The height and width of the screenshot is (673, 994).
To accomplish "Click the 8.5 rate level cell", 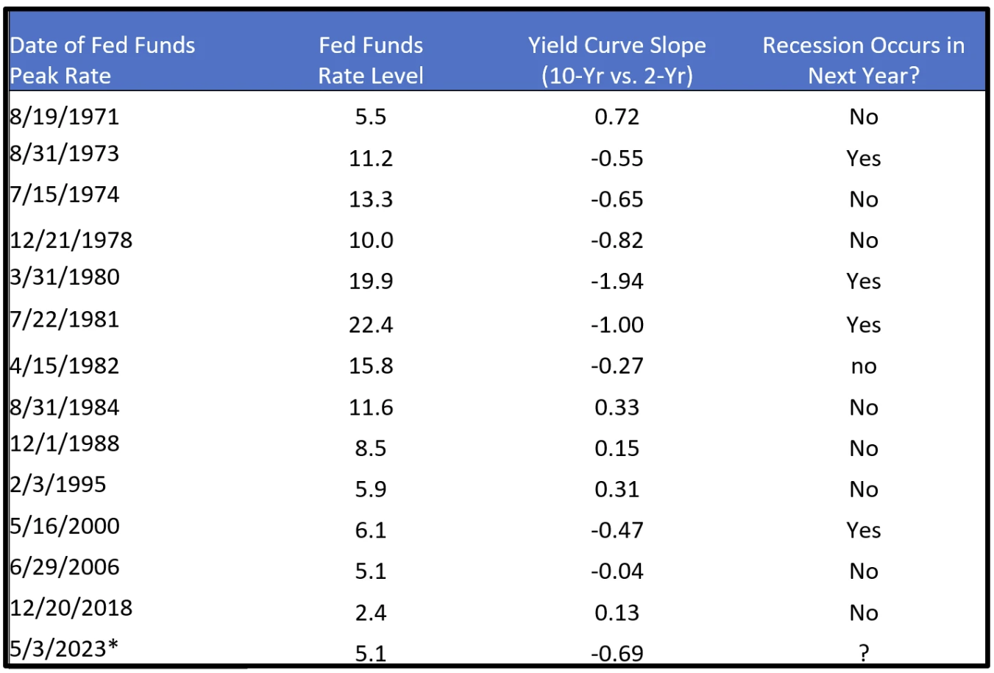I will tap(371, 448).
